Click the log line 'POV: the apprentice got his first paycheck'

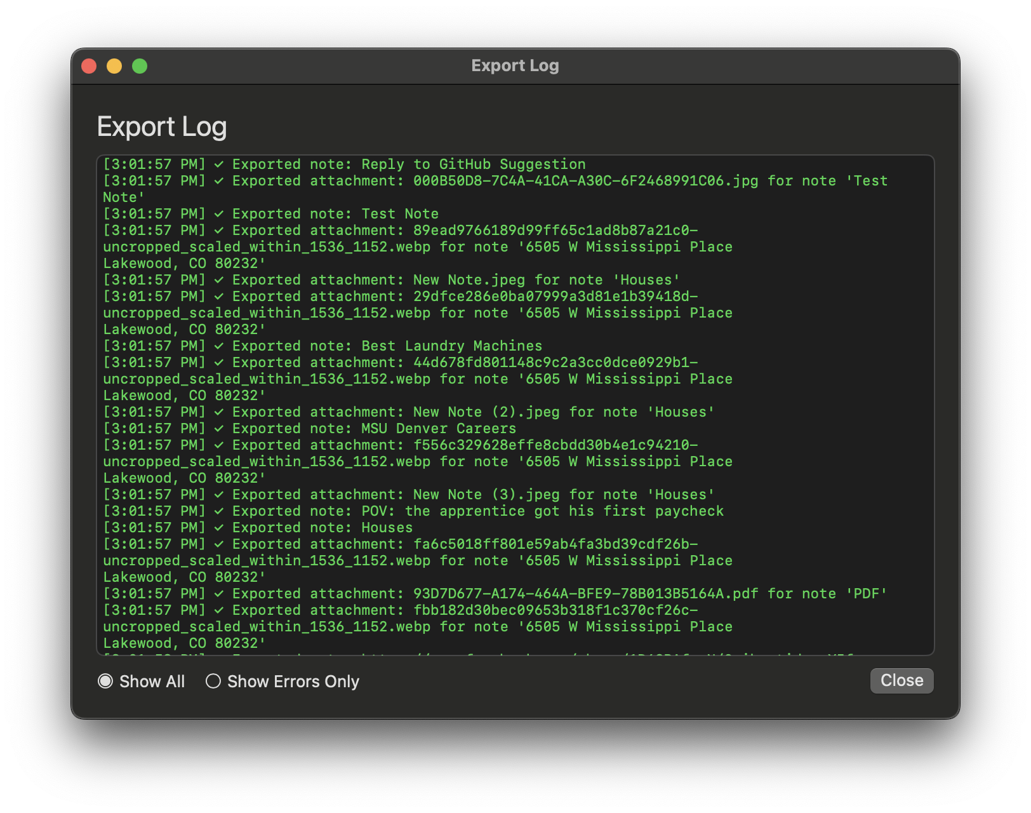[x=414, y=511]
